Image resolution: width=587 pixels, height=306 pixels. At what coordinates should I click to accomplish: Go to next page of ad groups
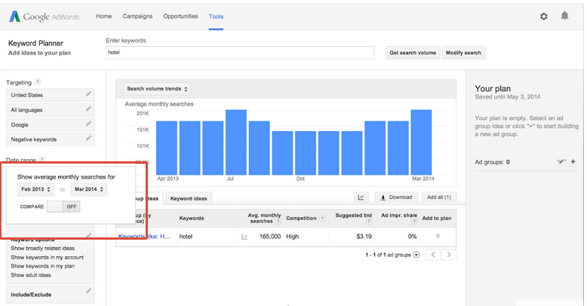tap(448, 255)
